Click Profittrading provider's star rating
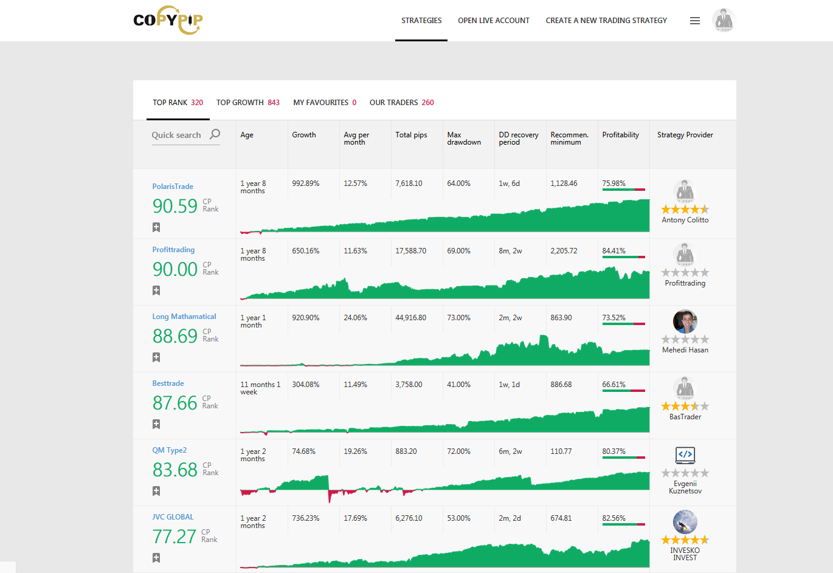Screen dimensions: 833x573 coord(685,273)
